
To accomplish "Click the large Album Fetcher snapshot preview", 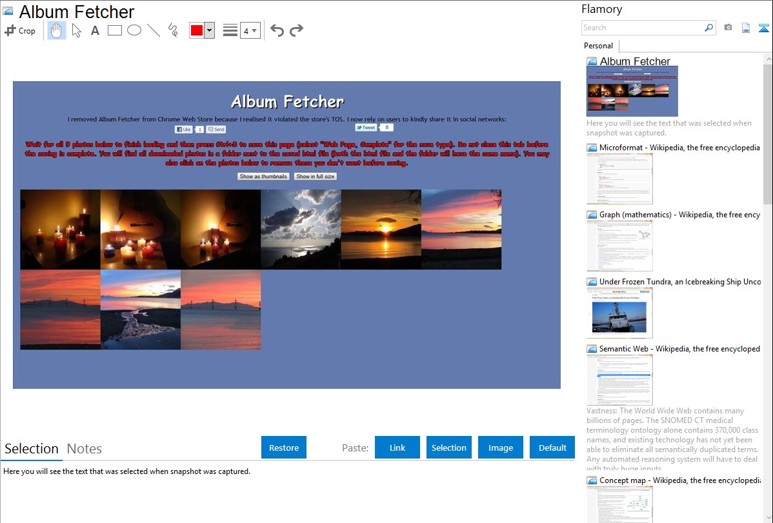I will tap(287, 235).
